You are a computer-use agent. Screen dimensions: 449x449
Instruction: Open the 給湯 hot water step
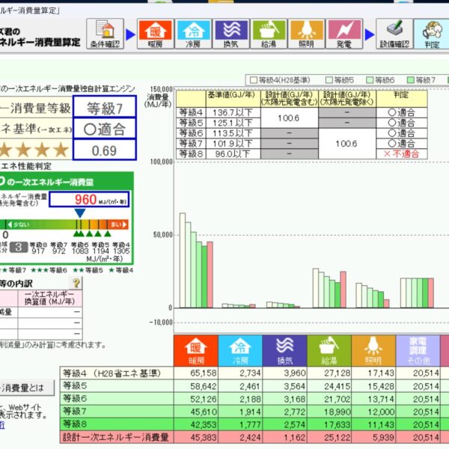click(x=269, y=34)
